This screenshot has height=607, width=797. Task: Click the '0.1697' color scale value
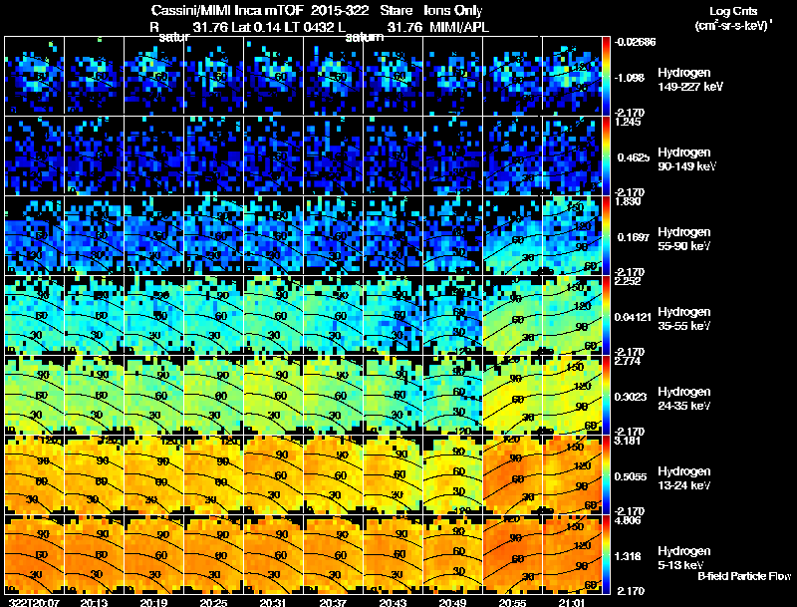point(634,237)
